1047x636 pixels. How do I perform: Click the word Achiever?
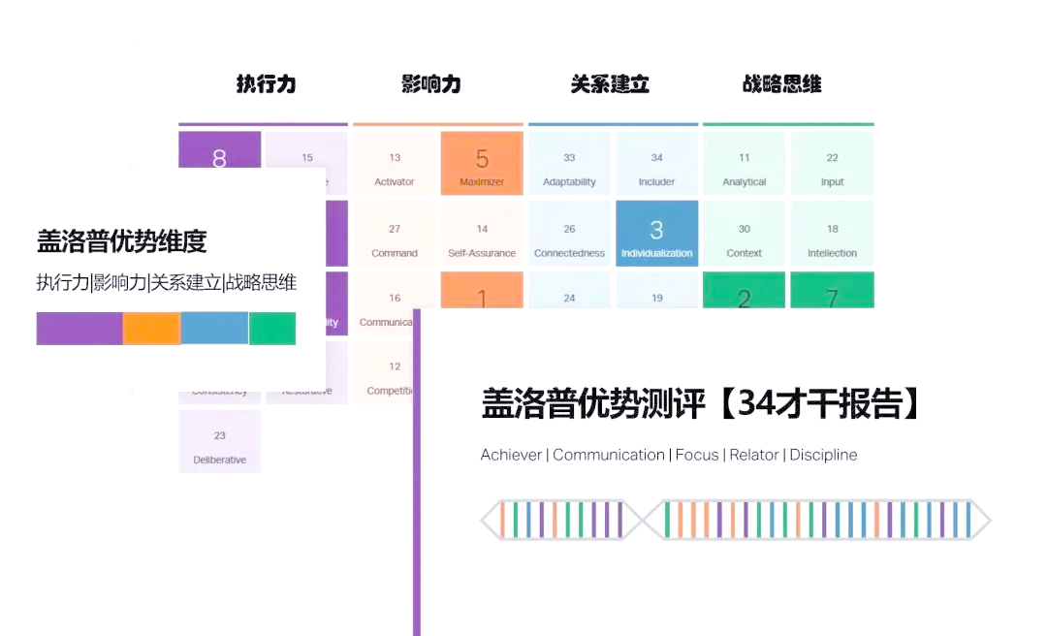[511, 455]
